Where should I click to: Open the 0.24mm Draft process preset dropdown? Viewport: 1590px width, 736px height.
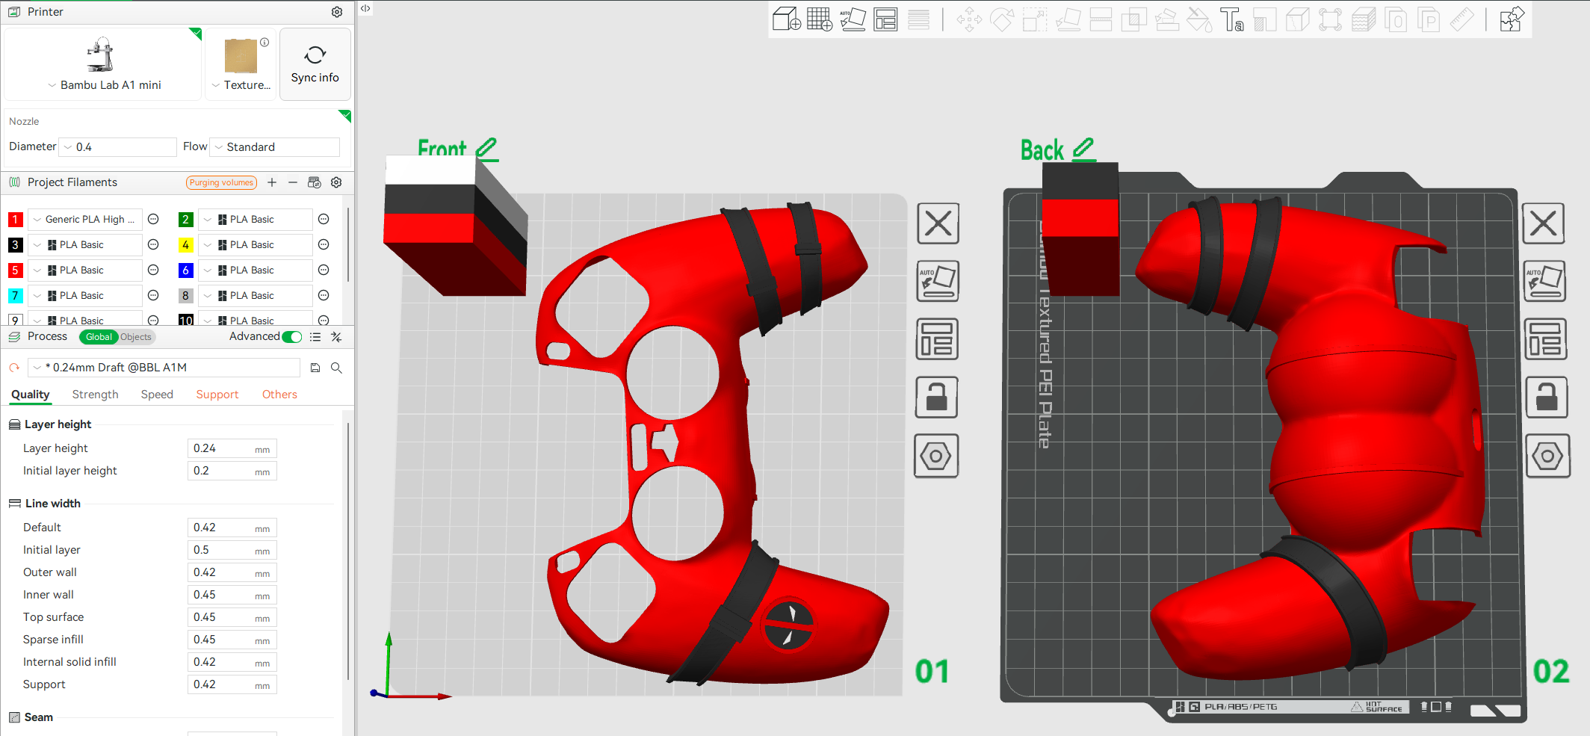pos(164,368)
